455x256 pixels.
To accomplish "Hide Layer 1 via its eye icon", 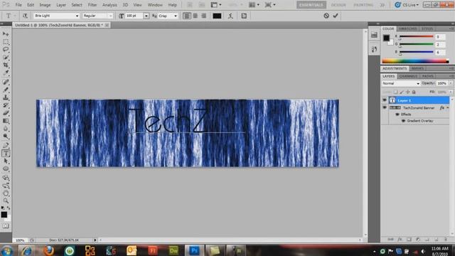I will coord(385,100).
